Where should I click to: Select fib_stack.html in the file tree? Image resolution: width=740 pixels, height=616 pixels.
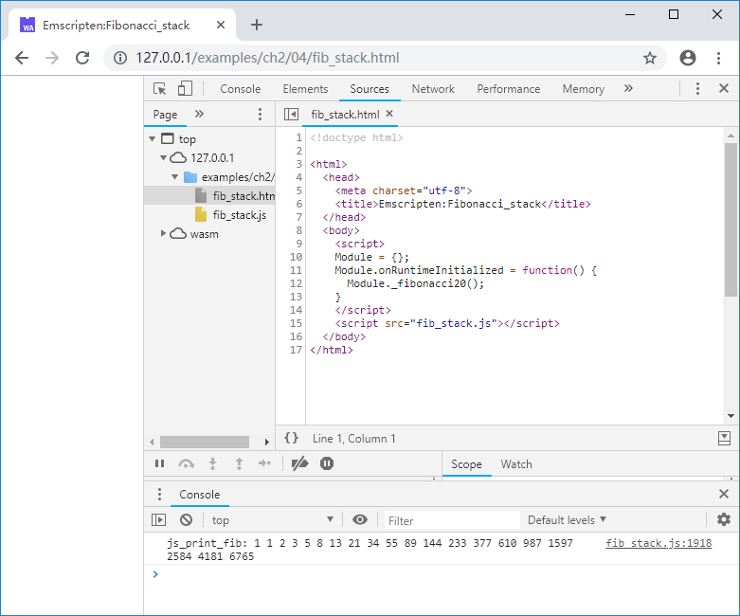pyautogui.click(x=209, y=195)
